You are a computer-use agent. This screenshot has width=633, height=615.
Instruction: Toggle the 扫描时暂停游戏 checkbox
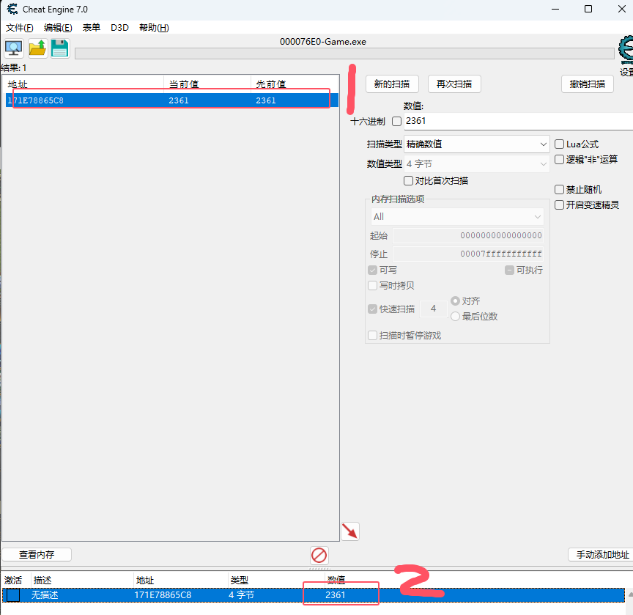(x=373, y=336)
